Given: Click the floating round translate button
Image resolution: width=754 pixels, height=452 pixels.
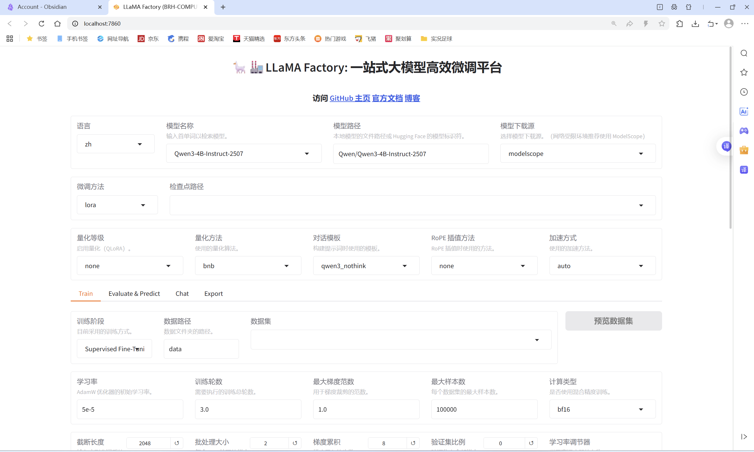Looking at the screenshot, I should (726, 146).
